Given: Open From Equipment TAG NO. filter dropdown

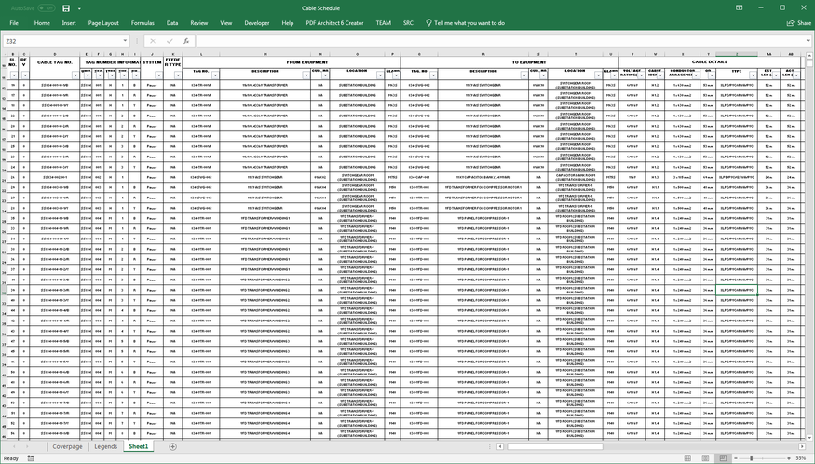Looking at the screenshot, I should [x=215, y=75].
